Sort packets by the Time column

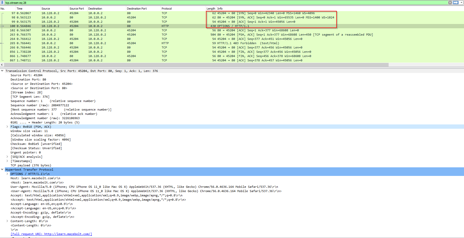(x=20, y=8)
